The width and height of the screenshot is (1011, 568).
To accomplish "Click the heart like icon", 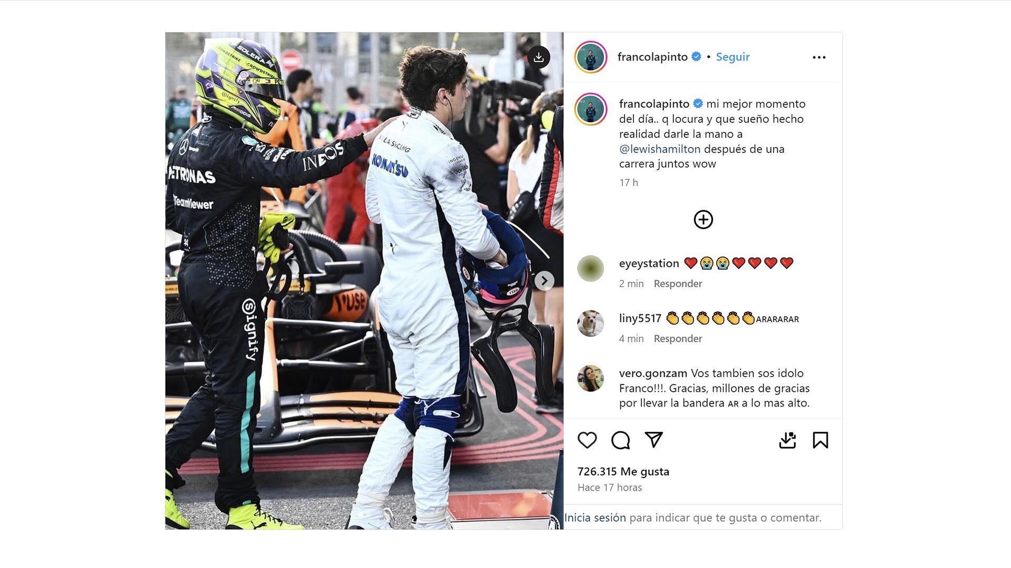I will pyautogui.click(x=587, y=440).
